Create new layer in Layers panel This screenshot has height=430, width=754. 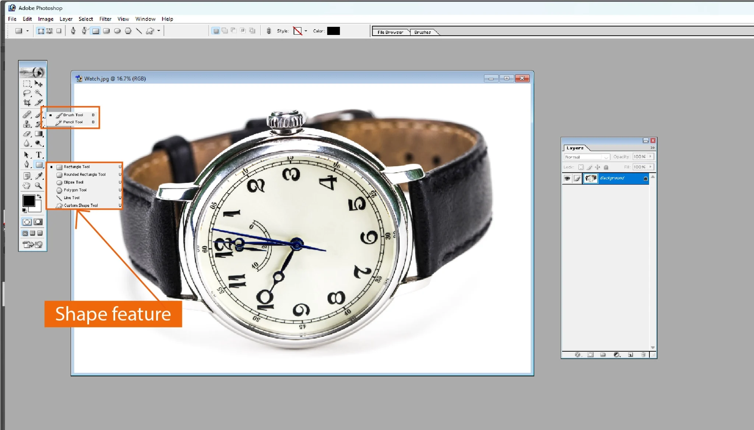point(631,355)
